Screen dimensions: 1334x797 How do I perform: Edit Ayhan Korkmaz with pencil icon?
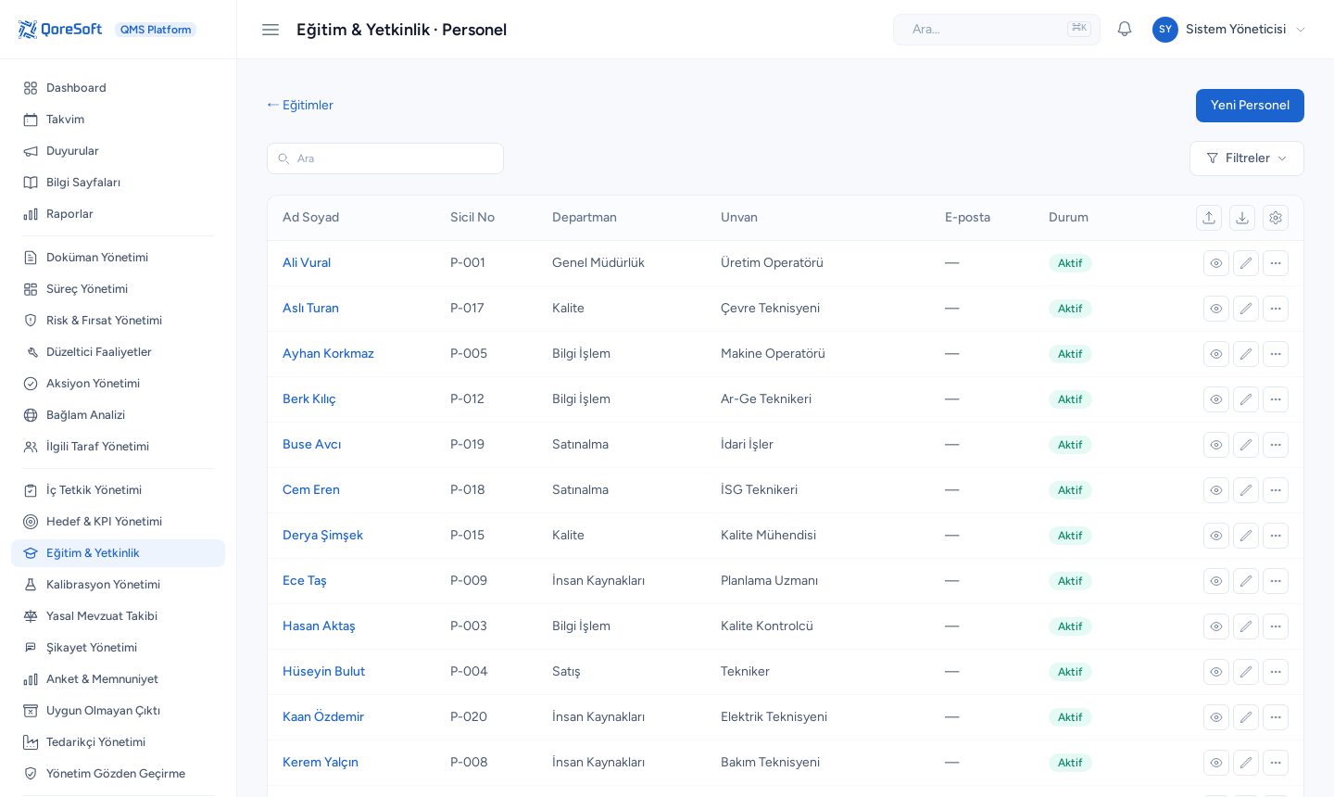pos(1246,354)
